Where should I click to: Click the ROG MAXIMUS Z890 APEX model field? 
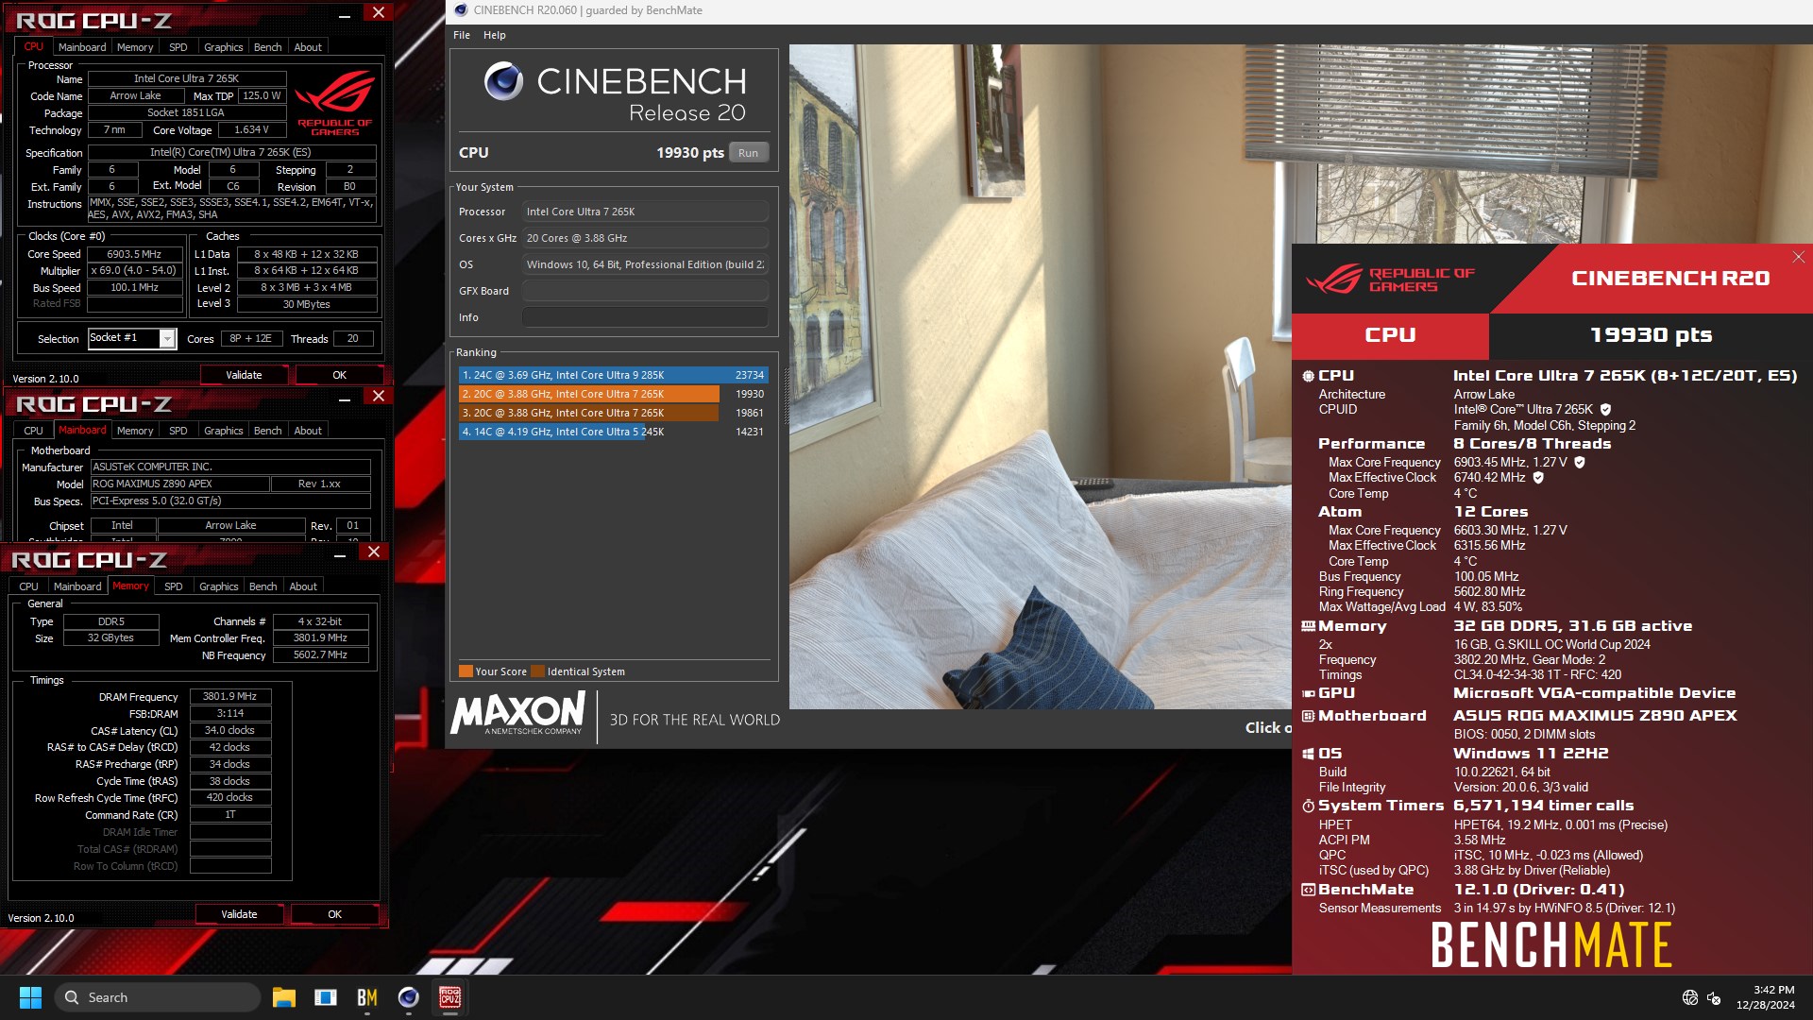(179, 484)
